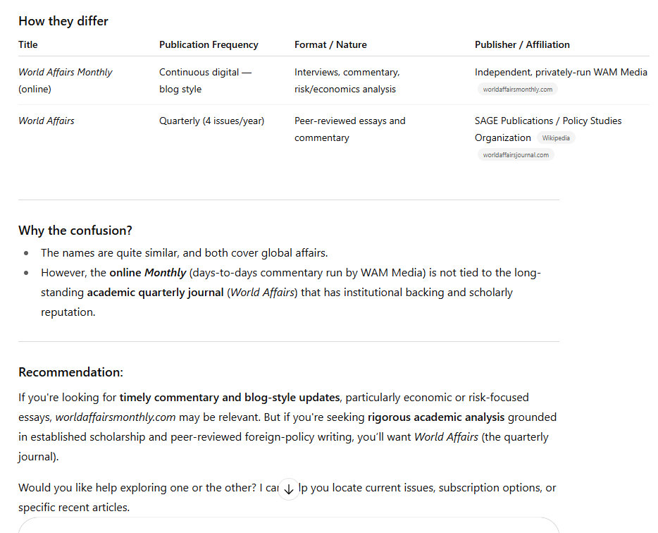658x533 pixels.
Task: Focus the message input box at bottom
Action: 288,525
